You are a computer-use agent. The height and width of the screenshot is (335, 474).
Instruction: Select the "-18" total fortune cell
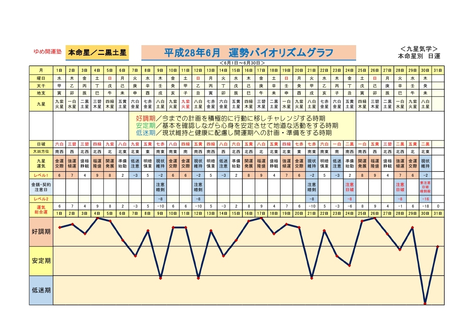(425, 206)
